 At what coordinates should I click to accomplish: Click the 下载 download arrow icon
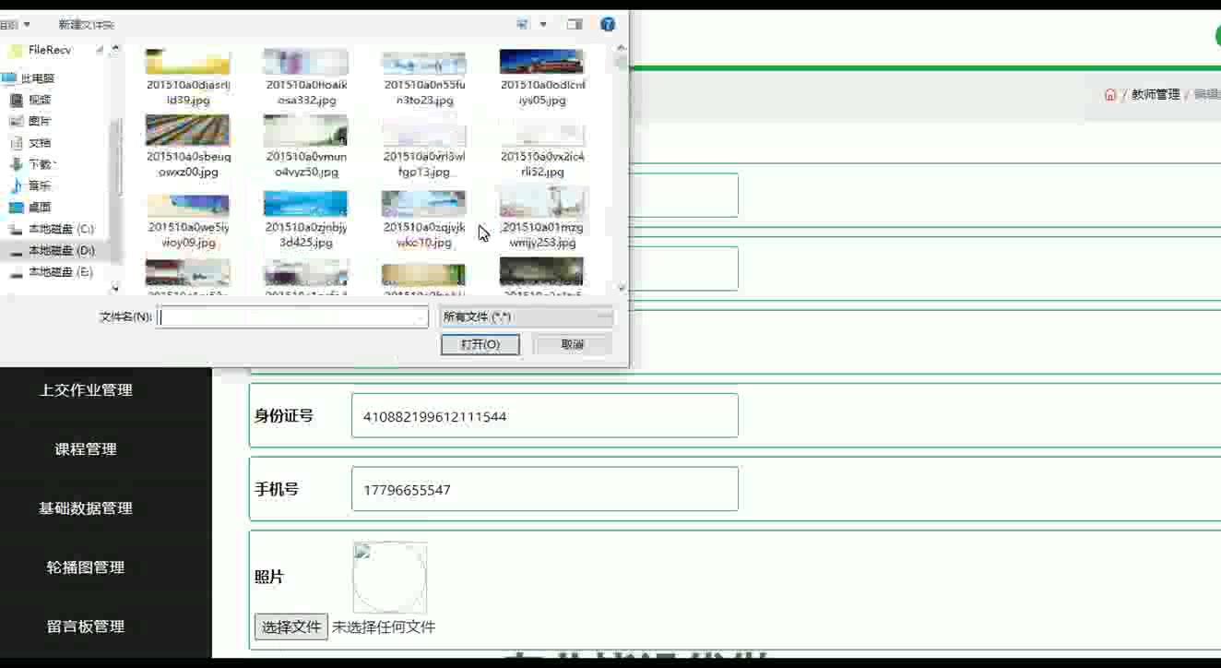(16, 164)
